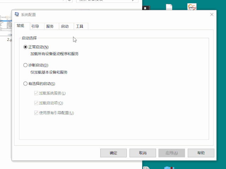Open the 工具 tab

[81, 26]
